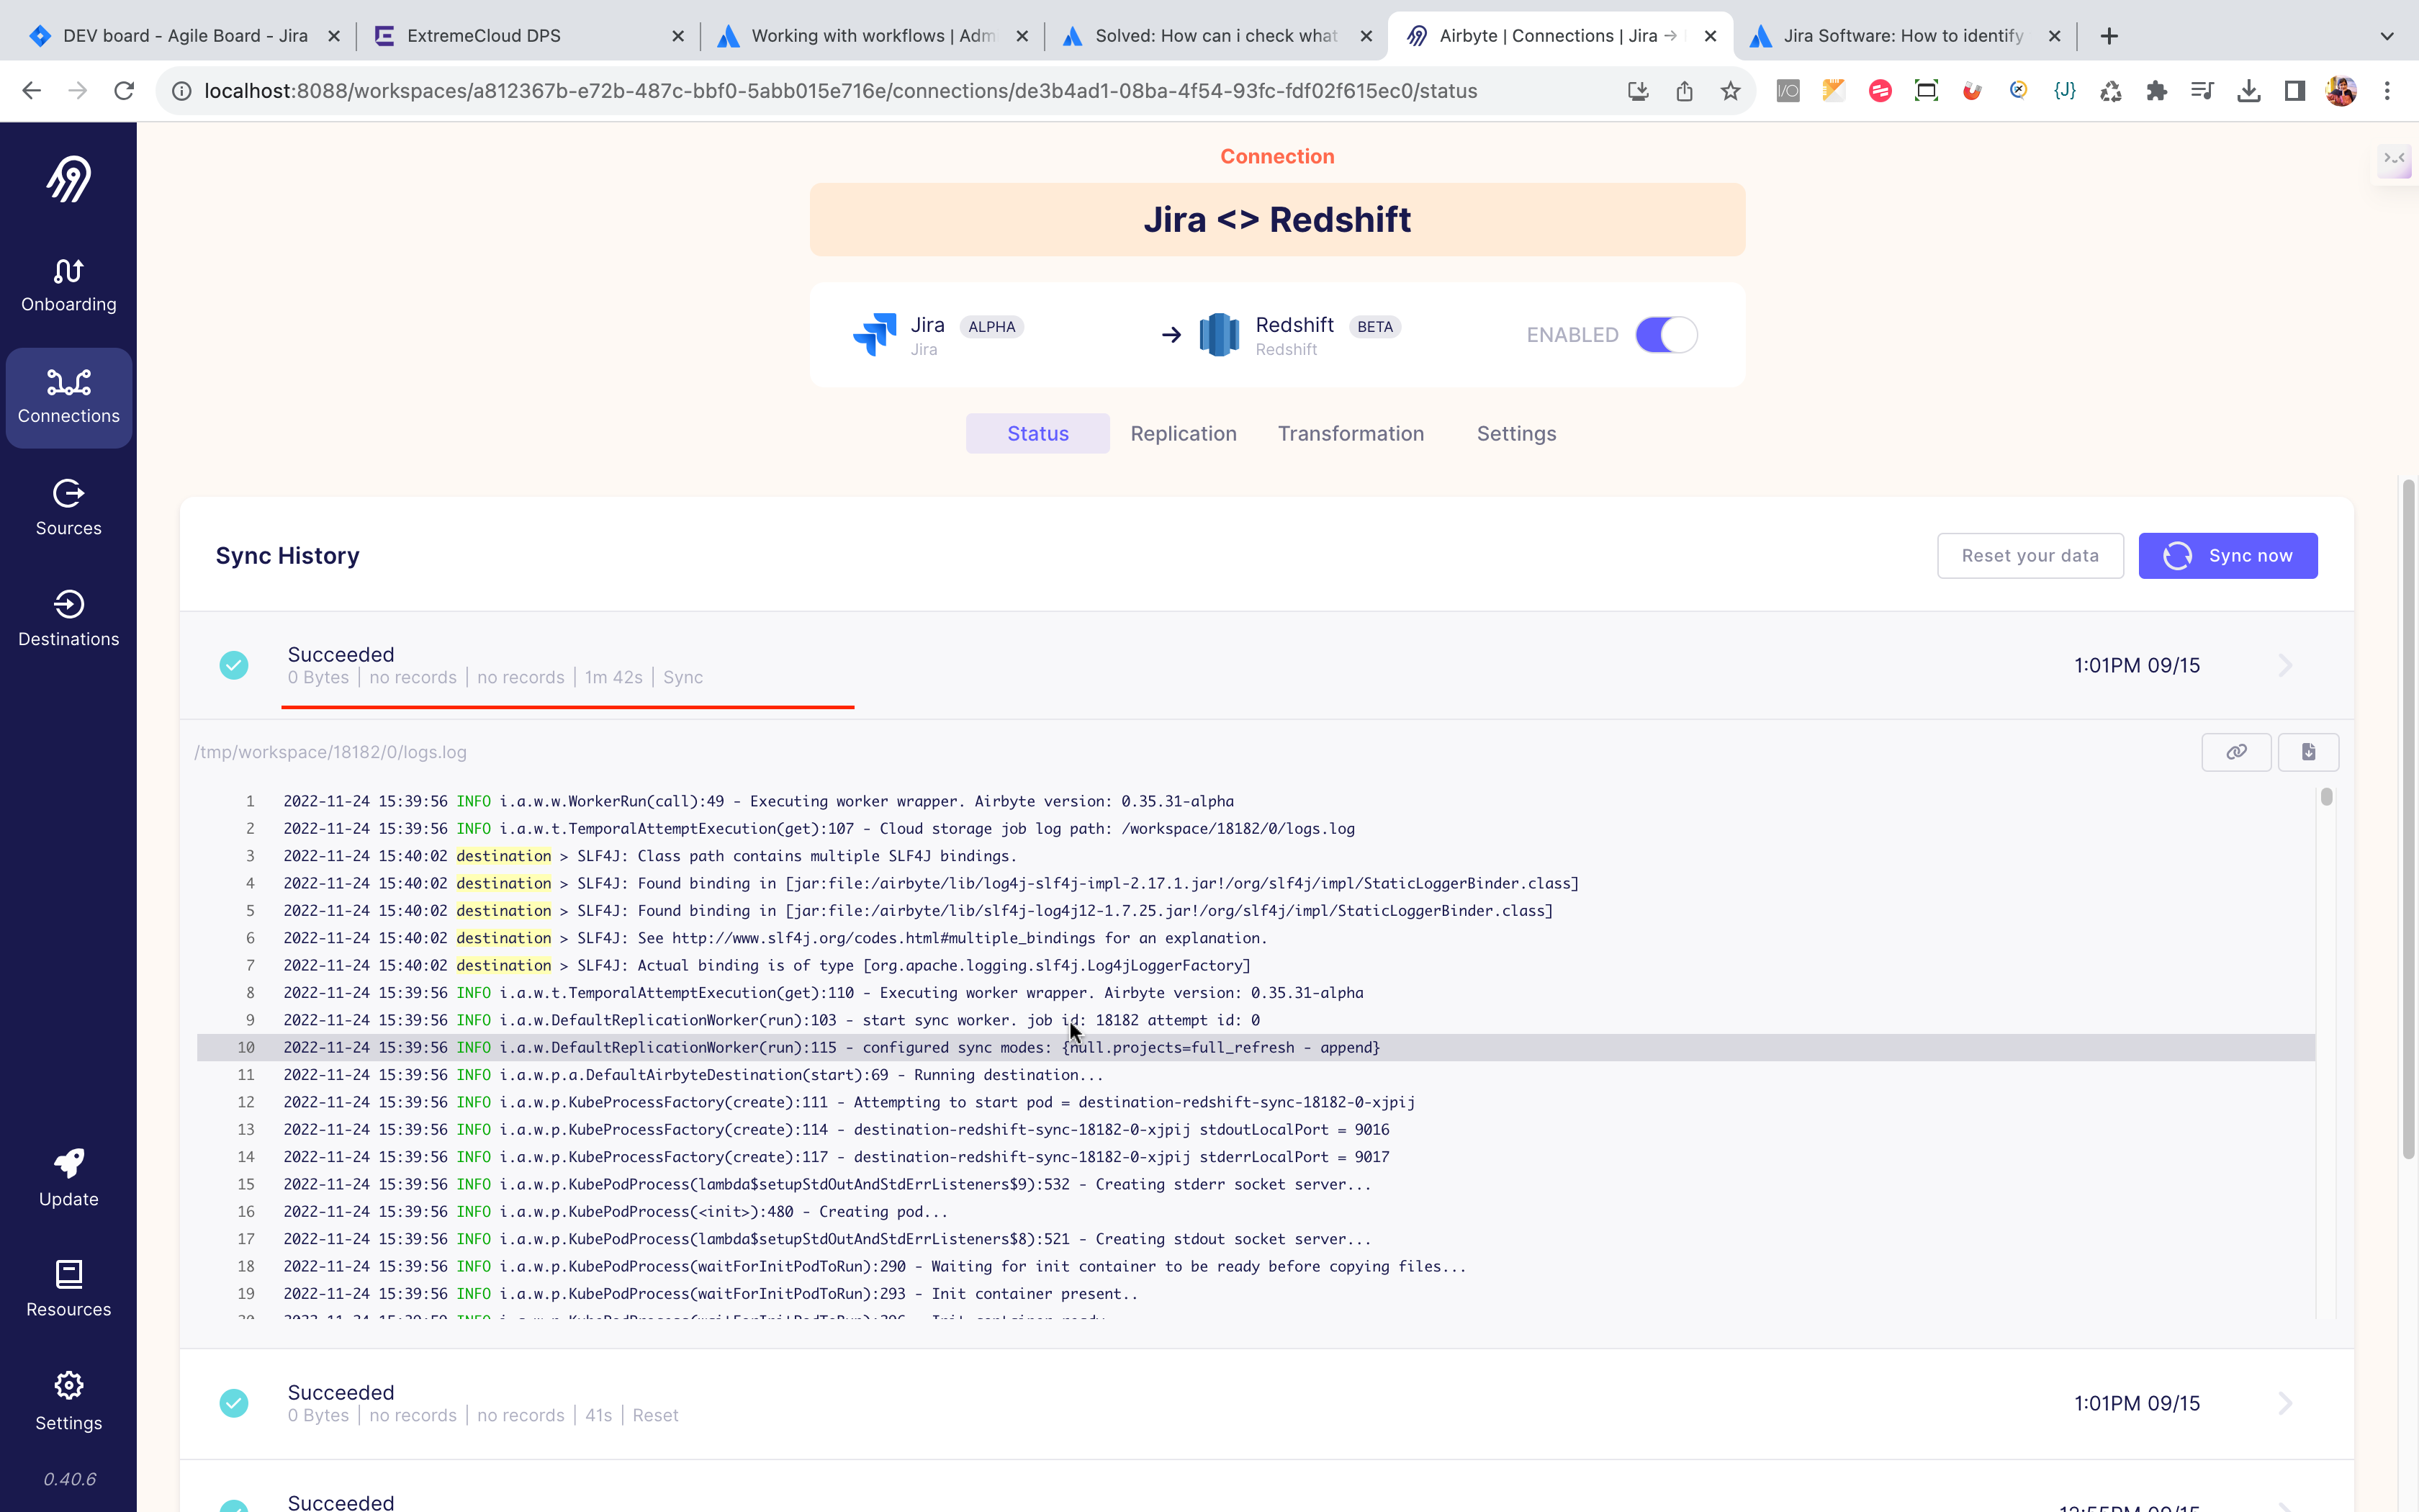Open Onboarding in the sidebar

[69, 286]
